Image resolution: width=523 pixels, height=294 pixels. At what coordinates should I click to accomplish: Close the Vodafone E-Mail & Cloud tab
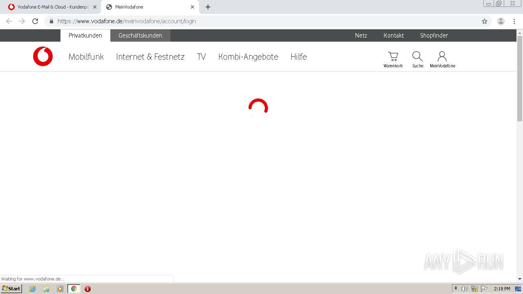pyautogui.click(x=95, y=7)
